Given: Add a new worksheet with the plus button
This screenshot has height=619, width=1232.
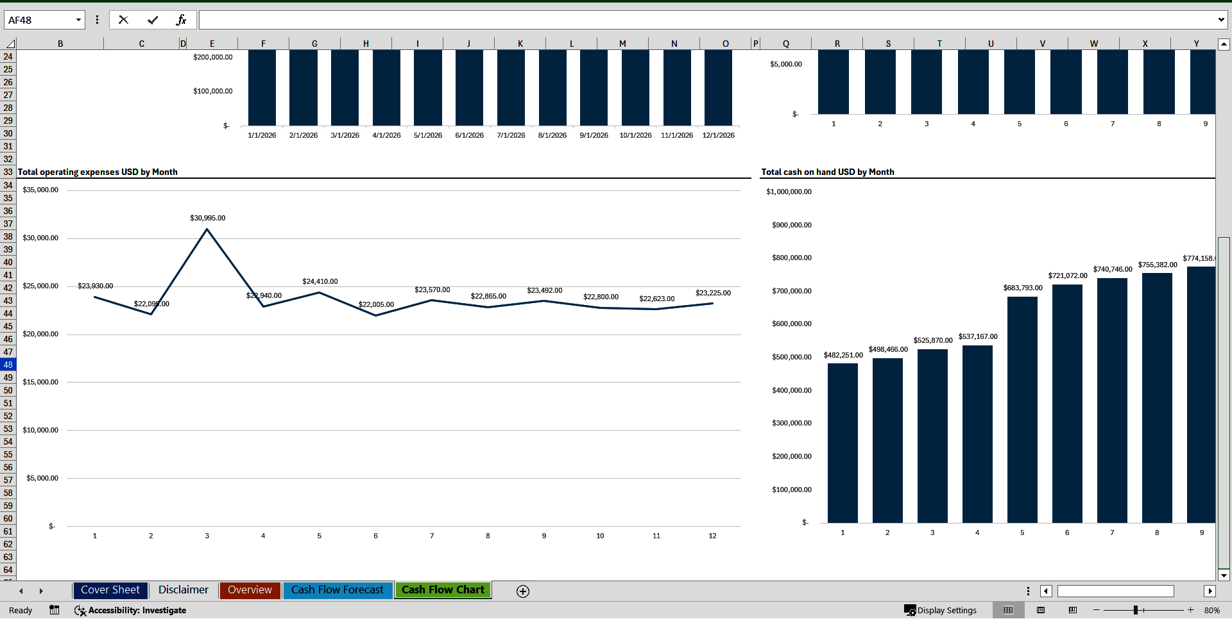Looking at the screenshot, I should [522, 591].
